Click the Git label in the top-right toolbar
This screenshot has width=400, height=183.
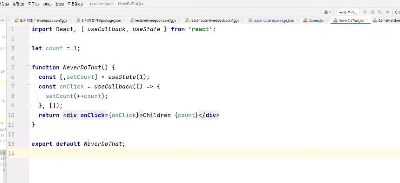398,12
